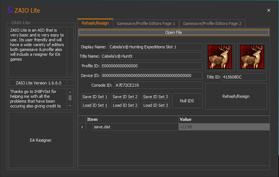
Task: Click the Null IDS button
Action: [x=187, y=101]
